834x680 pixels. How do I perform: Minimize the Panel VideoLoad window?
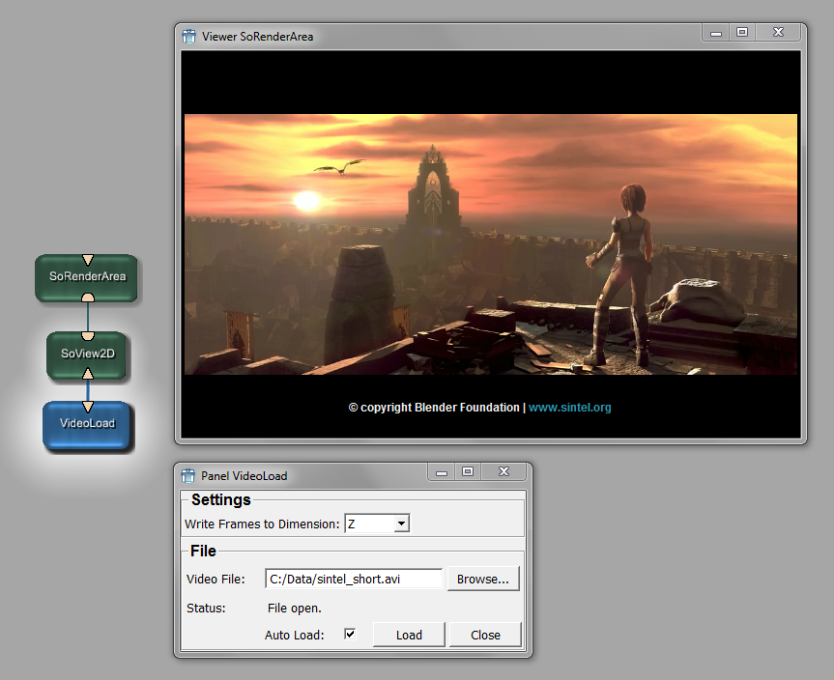tap(442, 472)
